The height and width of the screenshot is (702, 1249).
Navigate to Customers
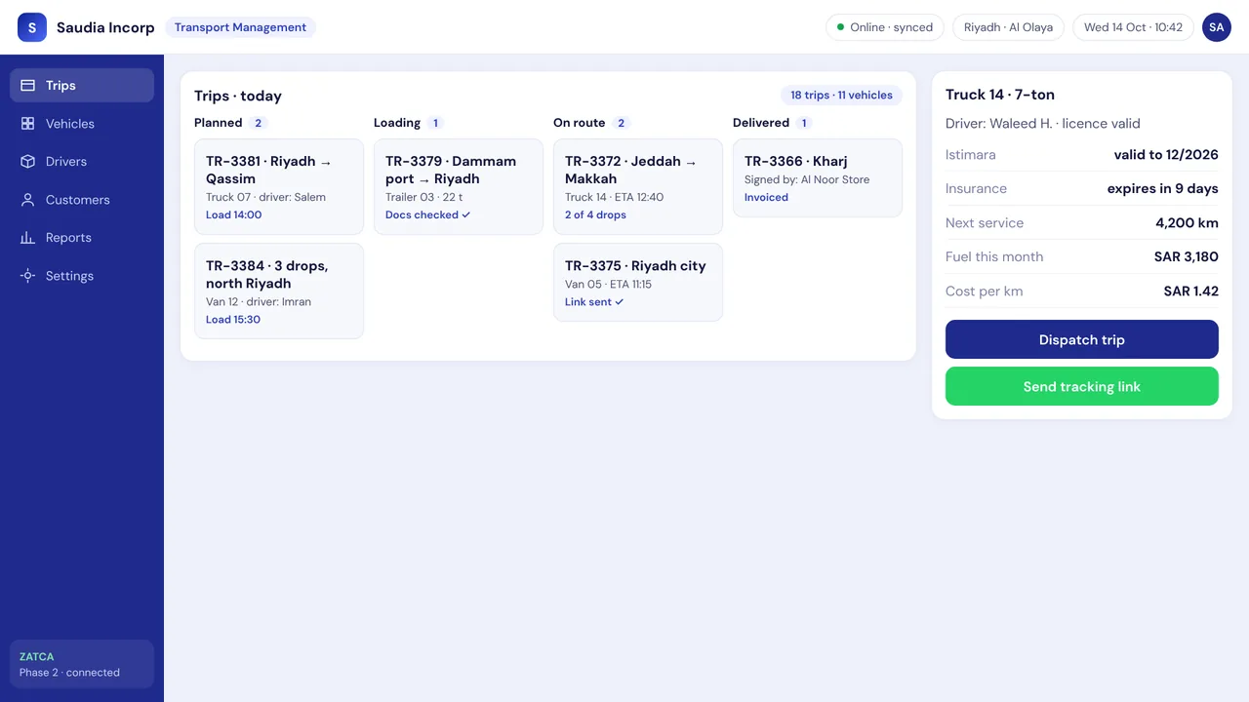click(x=82, y=200)
